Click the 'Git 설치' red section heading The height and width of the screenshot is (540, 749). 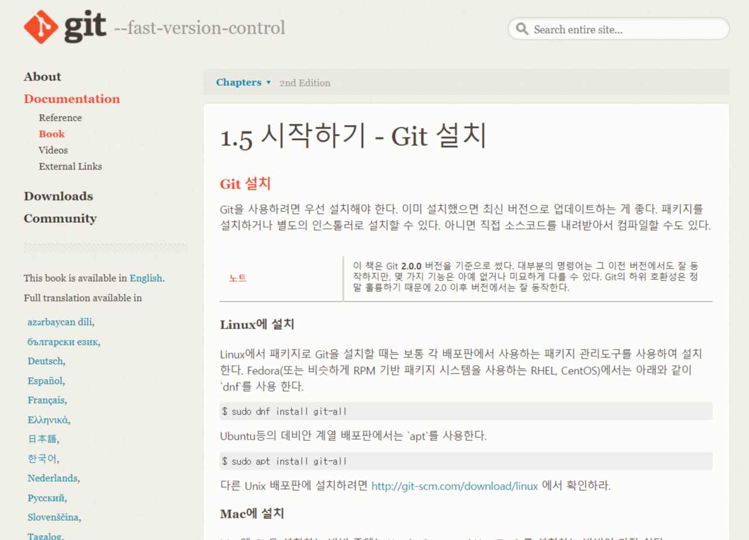[x=245, y=184]
